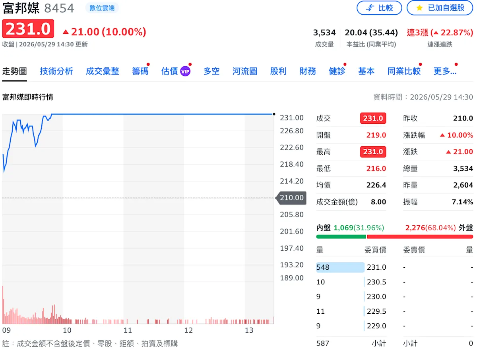Click the 富邦媒 stock name heading
The height and width of the screenshot is (349, 477).
pos(21,8)
